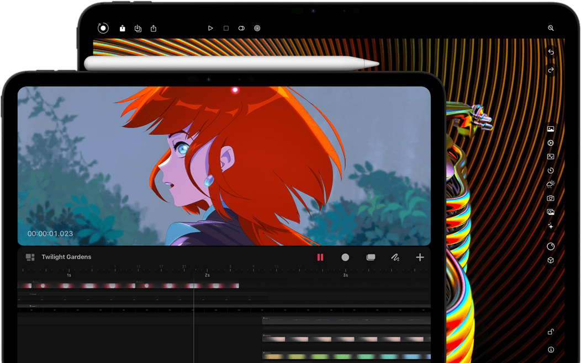Screen dimensions: 581x363
Task: Add a new track with the plus icon
Action: coord(420,257)
